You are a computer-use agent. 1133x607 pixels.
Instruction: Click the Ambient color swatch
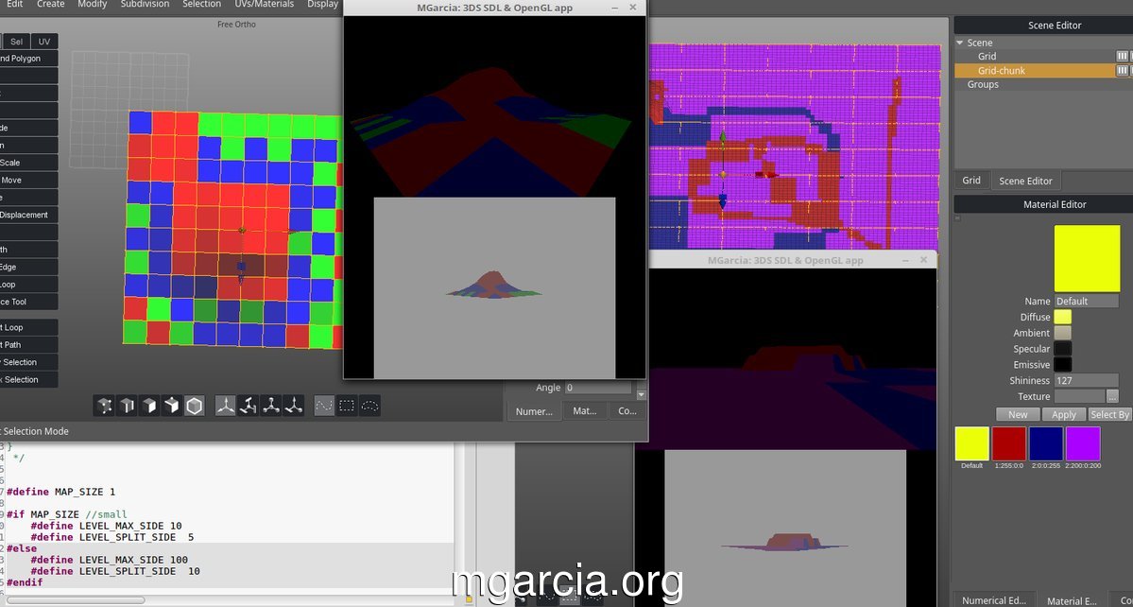point(1062,333)
